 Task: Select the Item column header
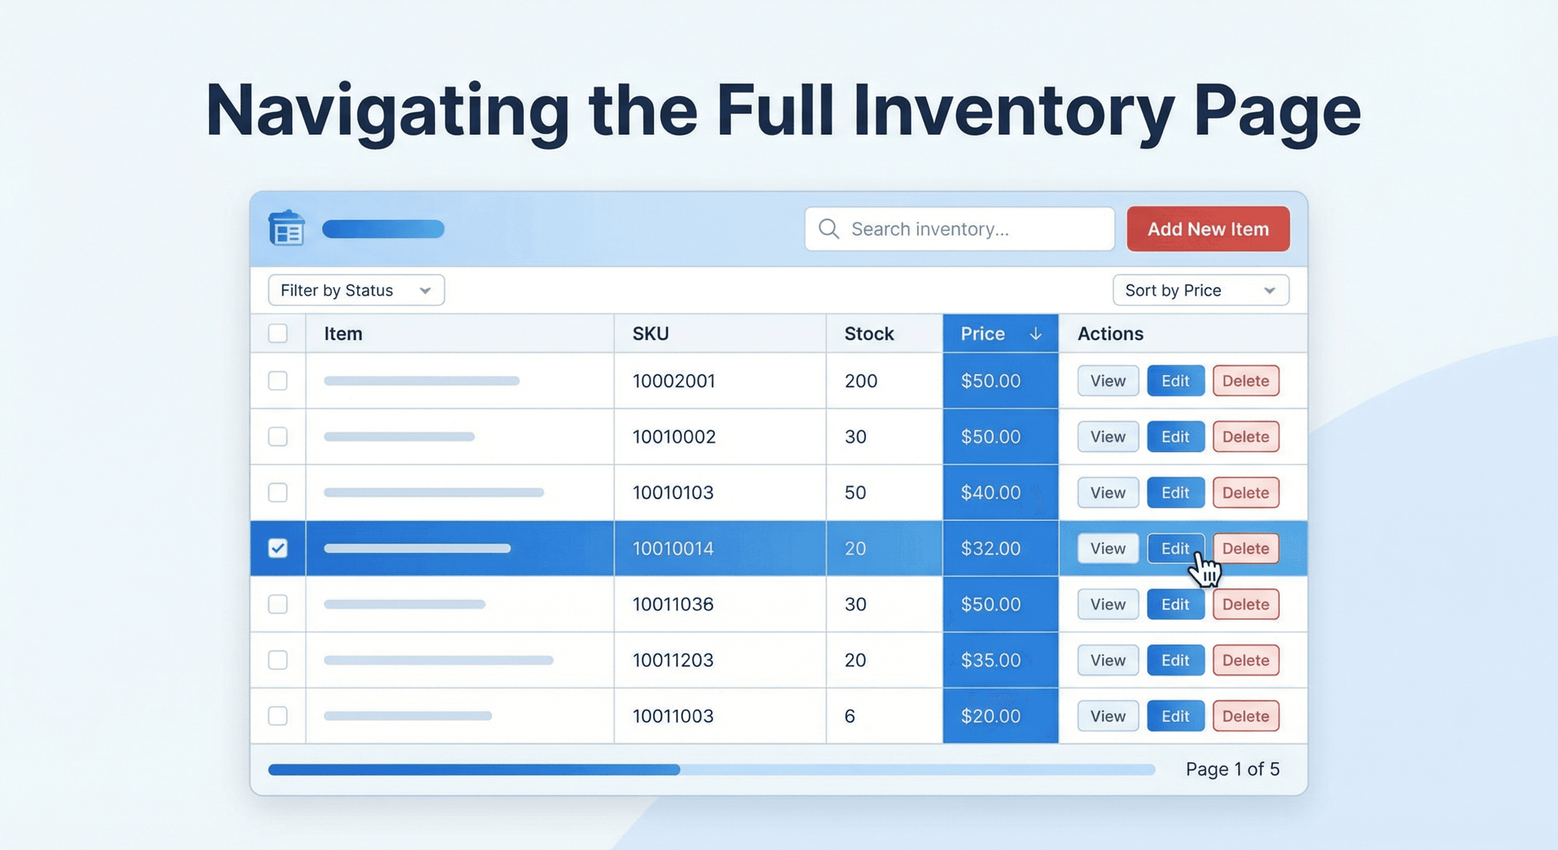coord(343,333)
